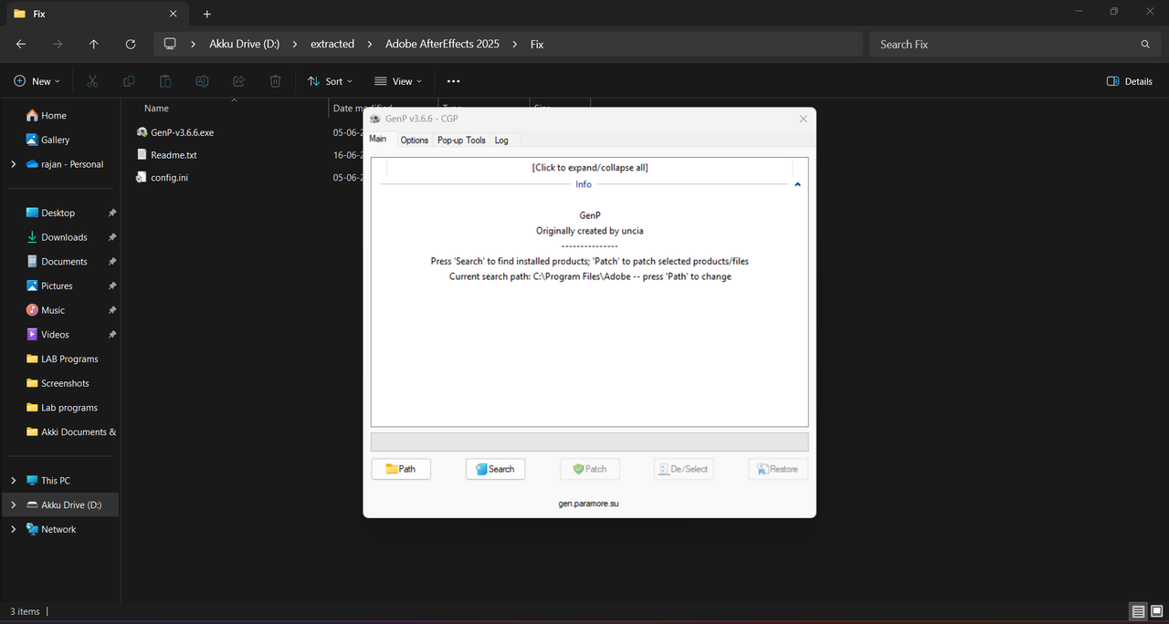The height and width of the screenshot is (624, 1169).
Task: Click the Path button in GenP
Action: tap(401, 469)
